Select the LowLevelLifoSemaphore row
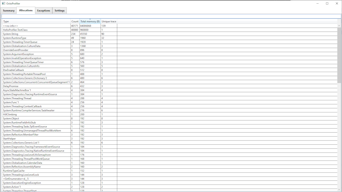Screen dimensions: 342x192 (x=170, y=155)
